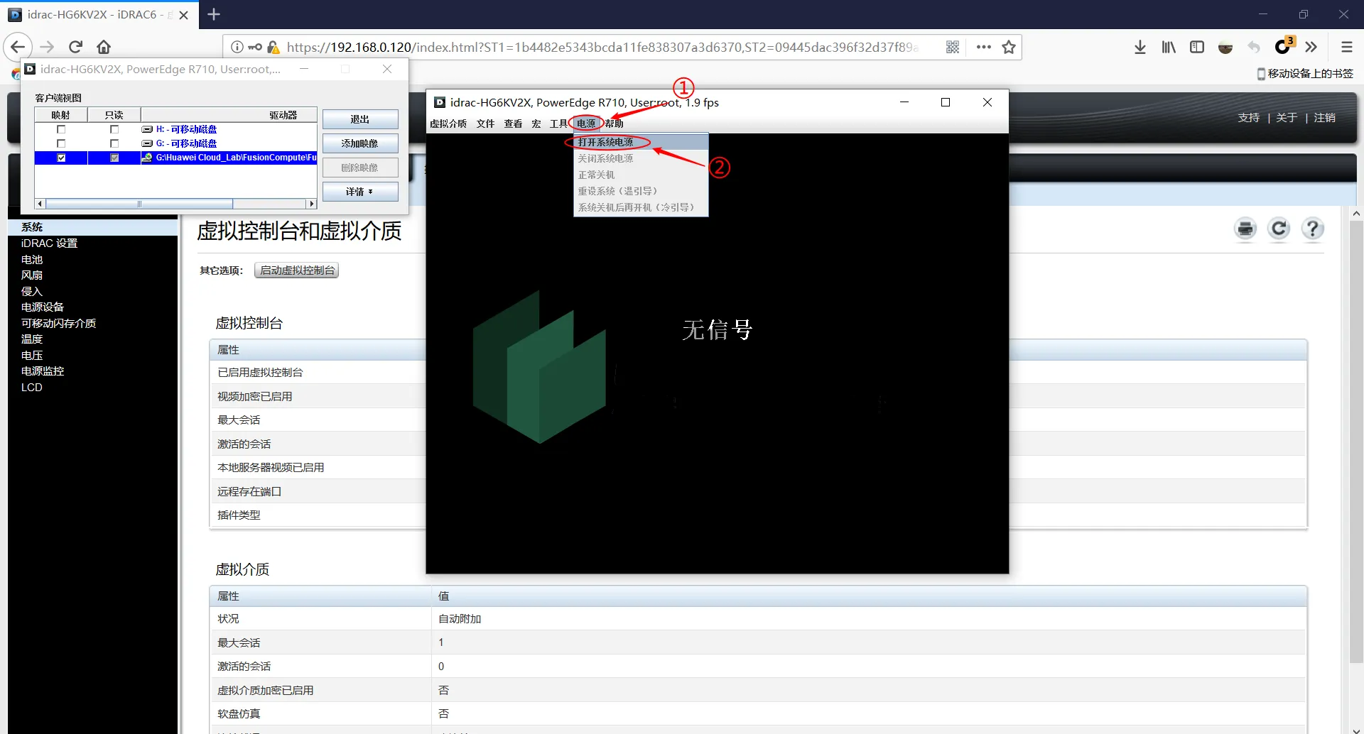Uncheck mapped box for FusionCompute image
The image size is (1364, 734).
[x=61, y=158]
